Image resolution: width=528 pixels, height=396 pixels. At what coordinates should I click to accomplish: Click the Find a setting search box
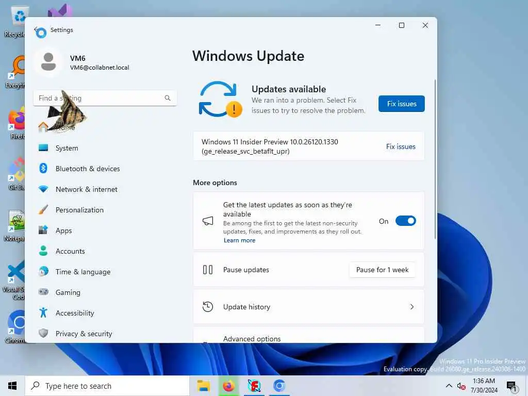coord(104,98)
